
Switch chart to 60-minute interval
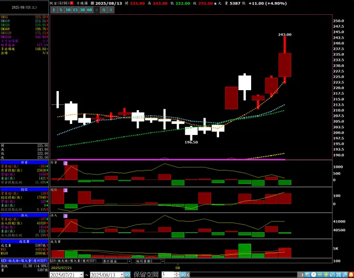(89, 10)
